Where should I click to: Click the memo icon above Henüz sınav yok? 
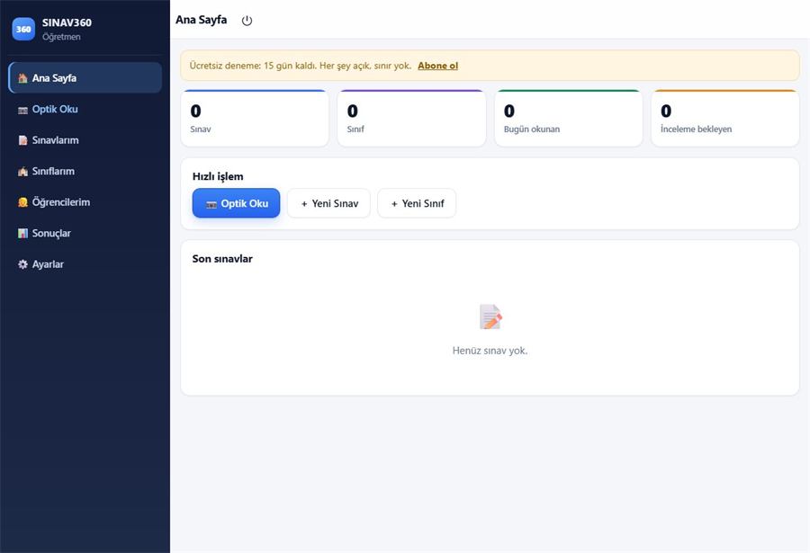click(490, 317)
